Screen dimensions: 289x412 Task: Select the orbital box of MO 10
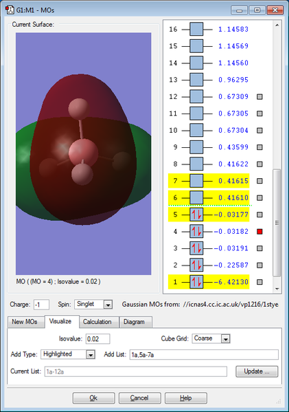196,130
